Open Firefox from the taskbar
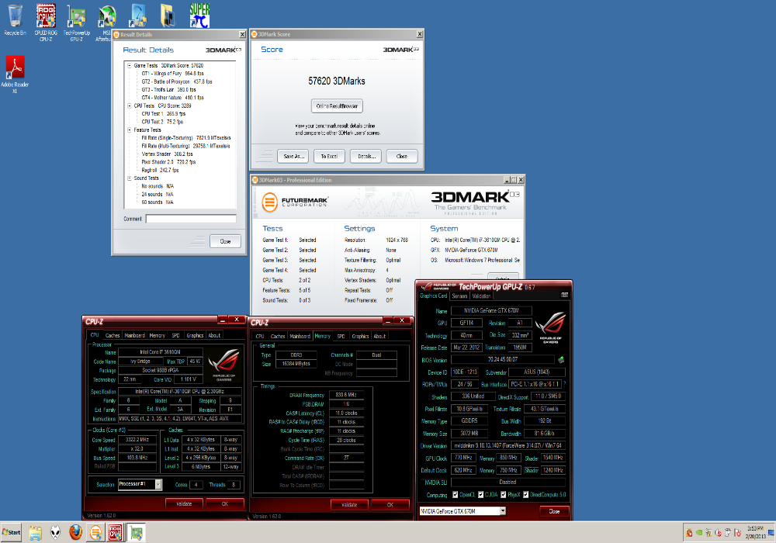This screenshot has width=776, height=543. coord(75,533)
